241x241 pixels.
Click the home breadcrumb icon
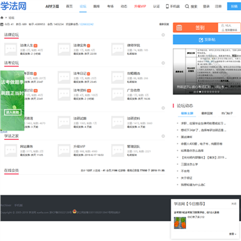coord(2,17)
